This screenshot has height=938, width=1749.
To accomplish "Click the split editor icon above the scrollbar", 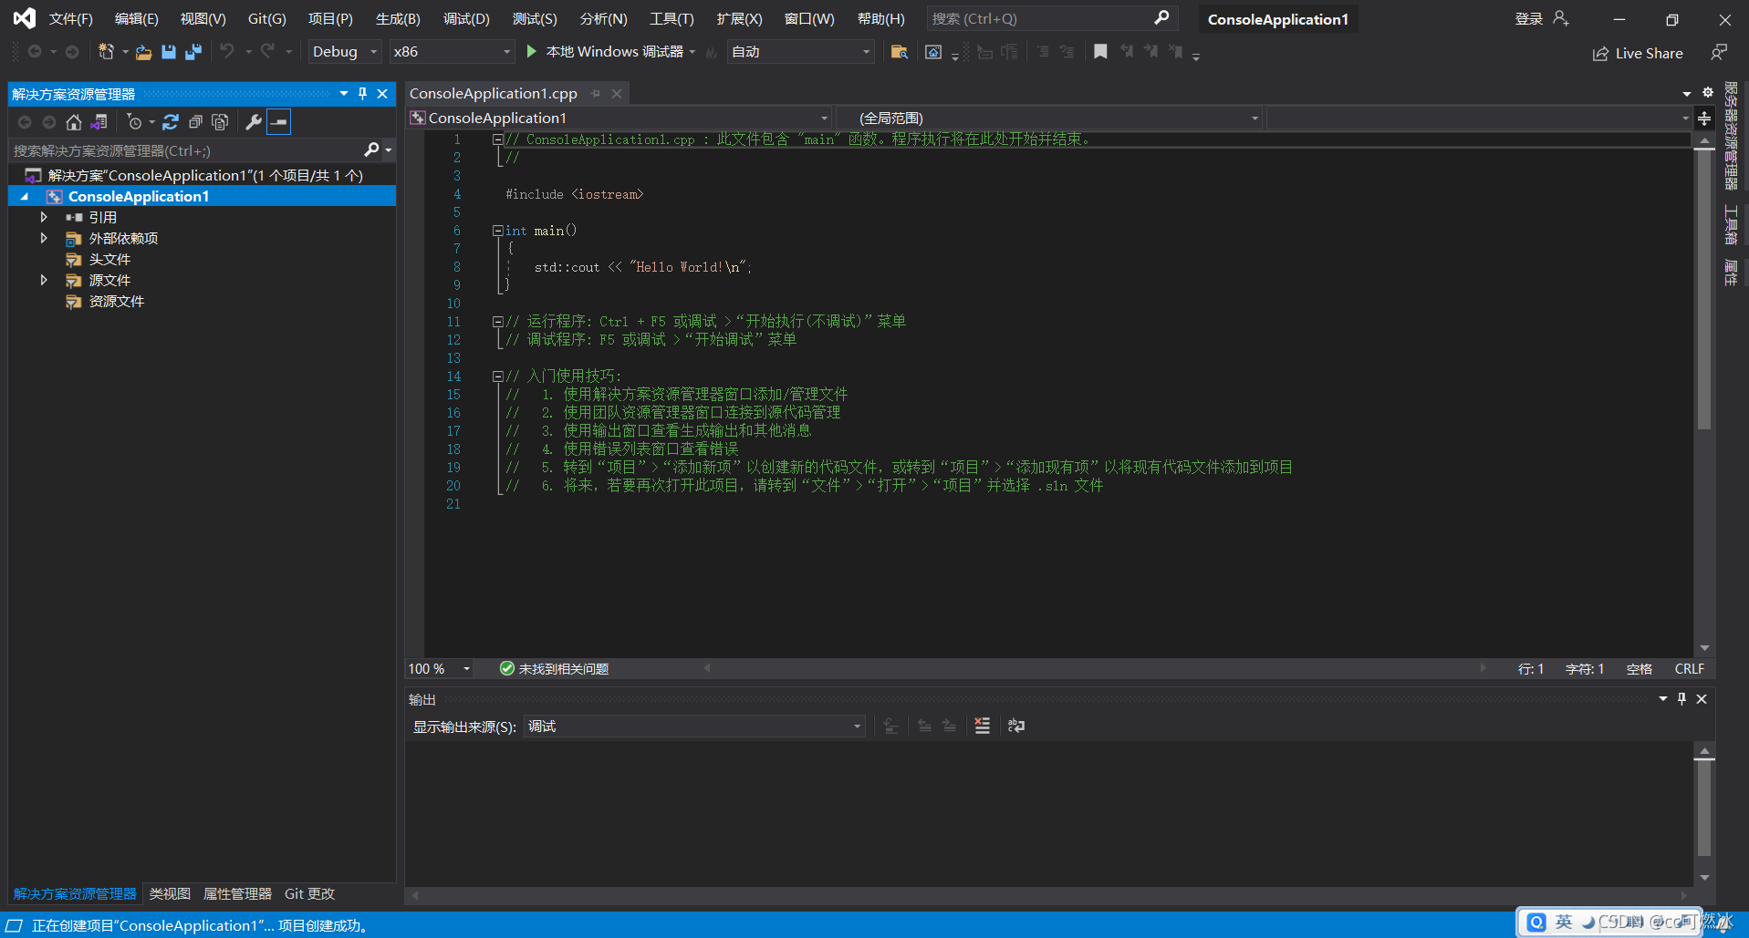I will 1703,119.
